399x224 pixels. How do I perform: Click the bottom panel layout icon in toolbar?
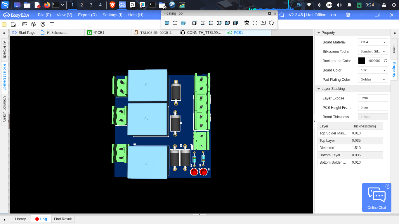pos(52,24)
